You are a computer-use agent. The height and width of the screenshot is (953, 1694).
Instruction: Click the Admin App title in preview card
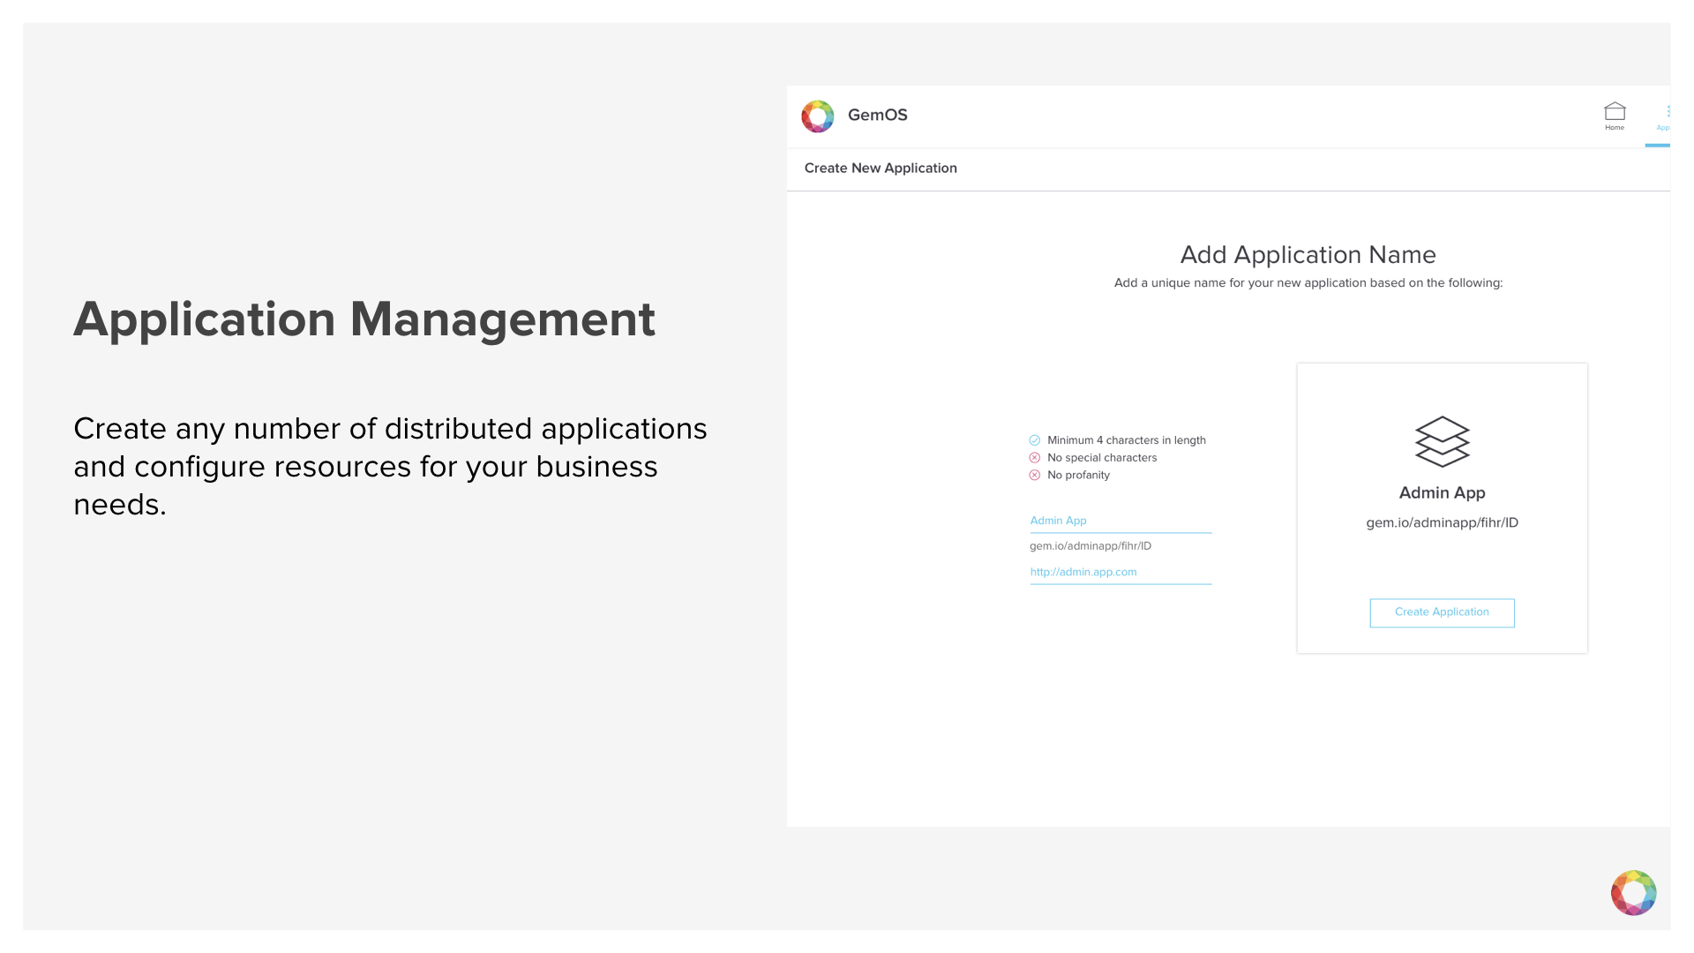pyautogui.click(x=1442, y=492)
